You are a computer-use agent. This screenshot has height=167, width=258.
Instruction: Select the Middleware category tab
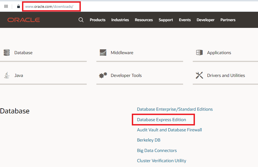tap(140, 53)
